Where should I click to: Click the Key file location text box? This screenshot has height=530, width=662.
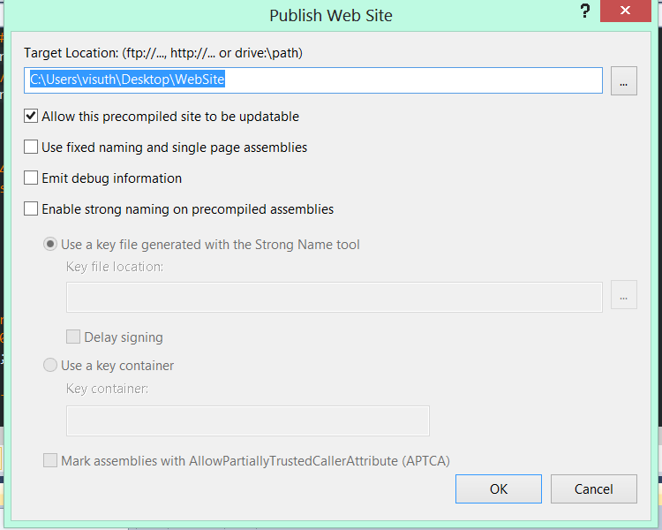pyautogui.click(x=335, y=297)
